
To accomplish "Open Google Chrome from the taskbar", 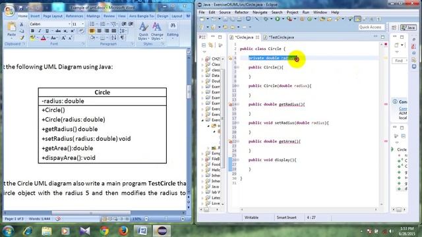I will pos(104,231).
